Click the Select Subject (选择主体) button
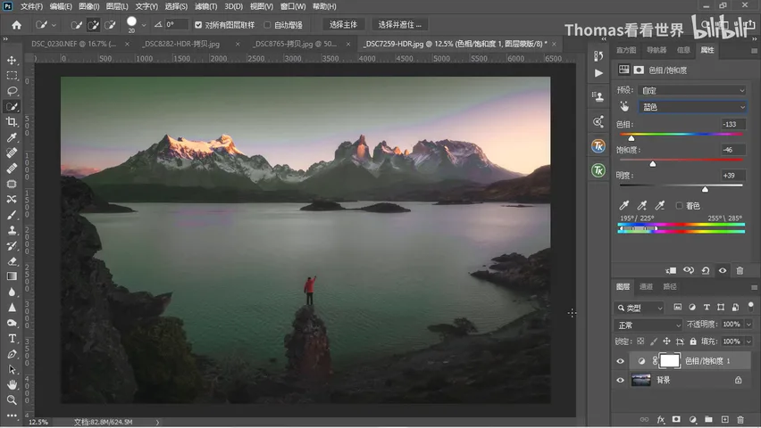The image size is (761, 428). click(343, 25)
